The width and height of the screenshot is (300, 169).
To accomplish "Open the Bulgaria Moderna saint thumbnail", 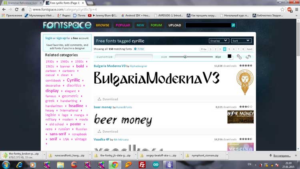I will (x=245, y=82).
